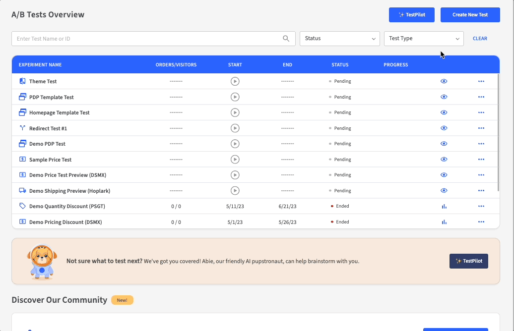This screenshot has width=514, height=331.
Task: Open three-dot menu for PDP Template Test
Action: pos(481,97)
